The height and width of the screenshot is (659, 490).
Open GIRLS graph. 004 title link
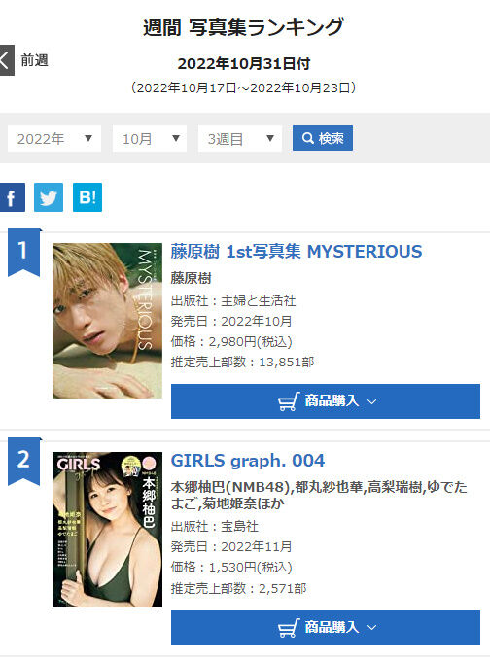point(248,461)
